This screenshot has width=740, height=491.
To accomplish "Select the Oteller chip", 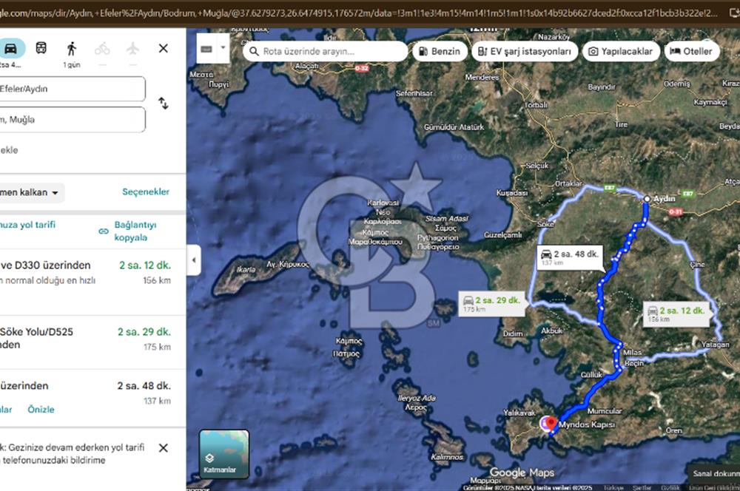I will point(692,52).
